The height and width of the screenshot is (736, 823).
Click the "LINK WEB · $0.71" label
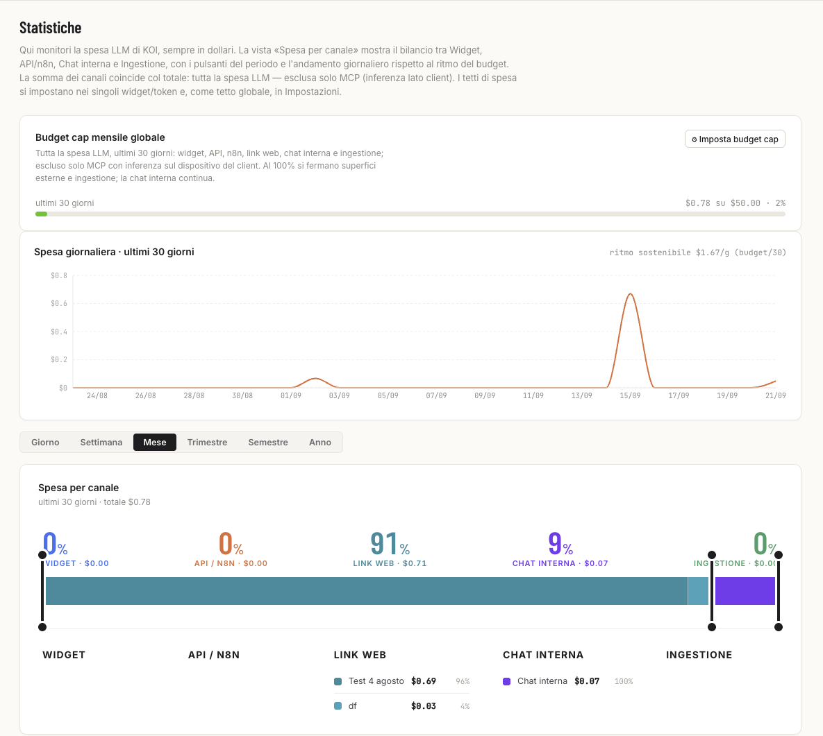tap(390, 563)
